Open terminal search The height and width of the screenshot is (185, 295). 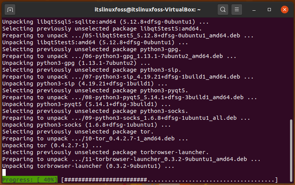pos(223,10)
